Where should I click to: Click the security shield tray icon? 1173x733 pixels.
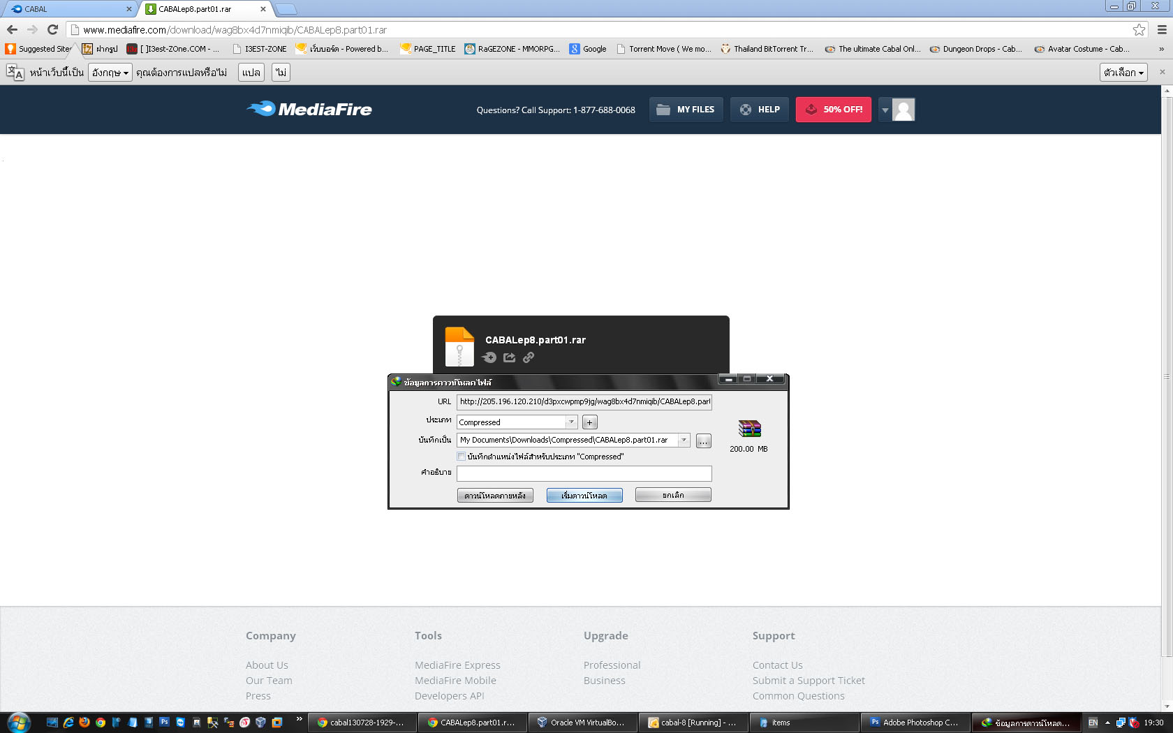[x=1134, y=723]
